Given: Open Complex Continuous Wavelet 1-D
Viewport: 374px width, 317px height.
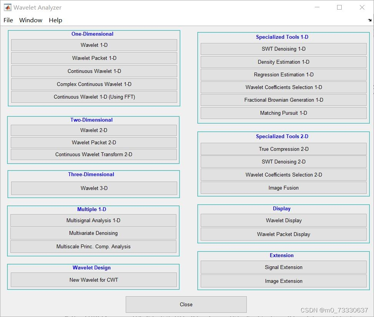Looking at the screenshot, I should coord(94,84).
